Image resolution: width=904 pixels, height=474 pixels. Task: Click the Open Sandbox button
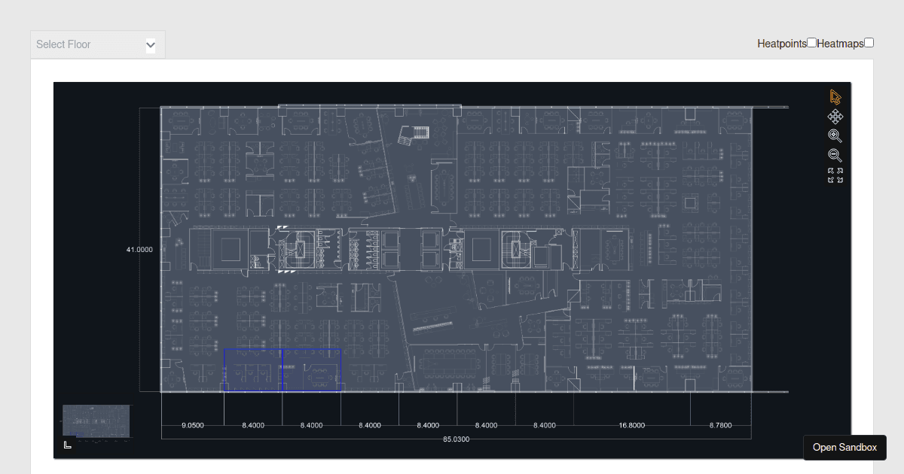pos(844,448)
